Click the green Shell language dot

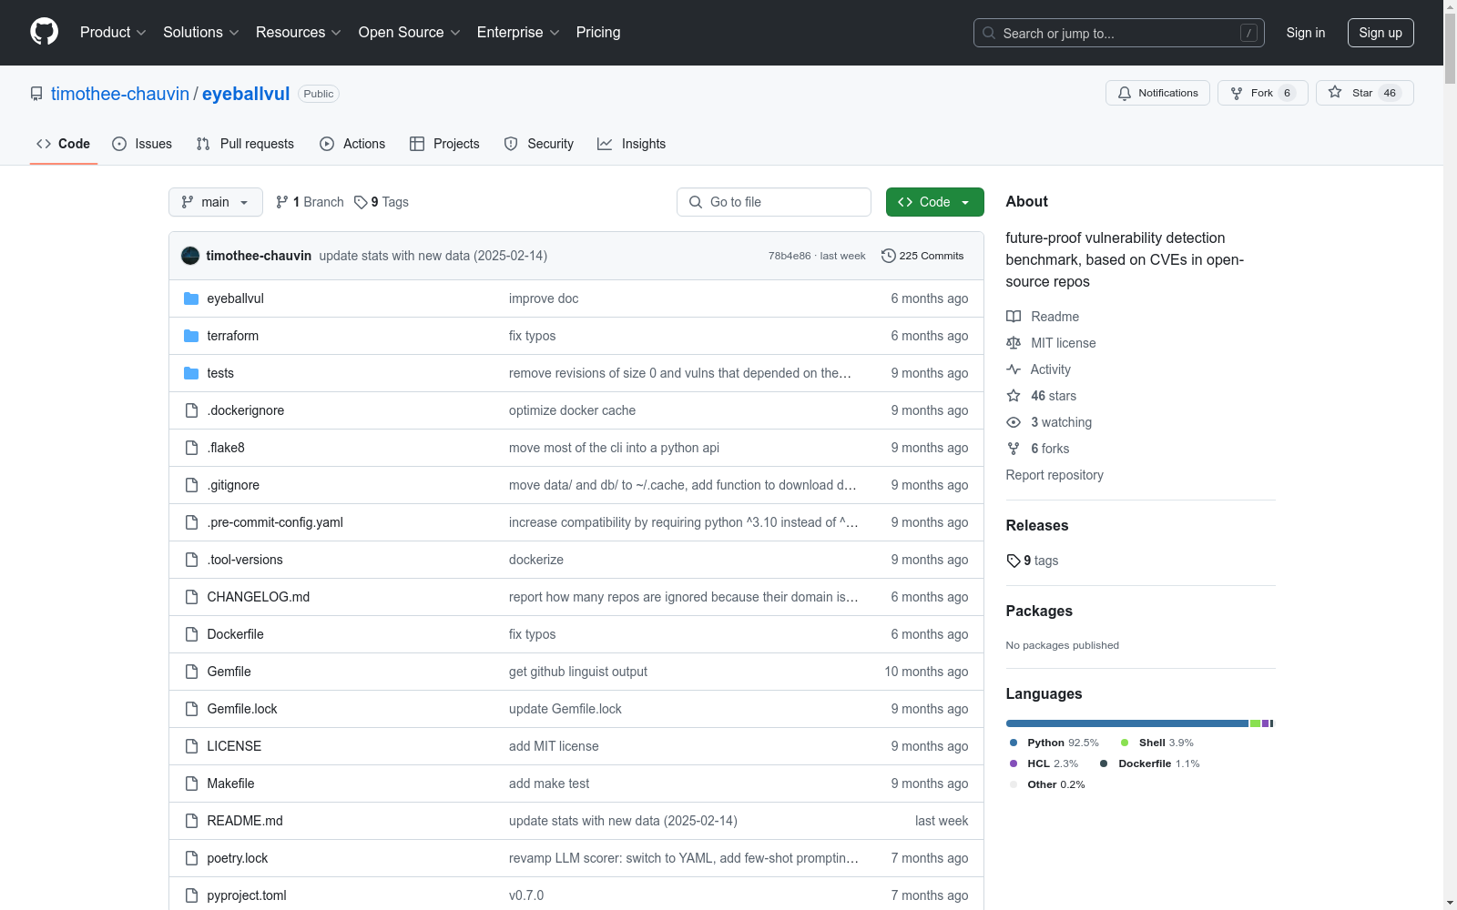coord(1125,743)
